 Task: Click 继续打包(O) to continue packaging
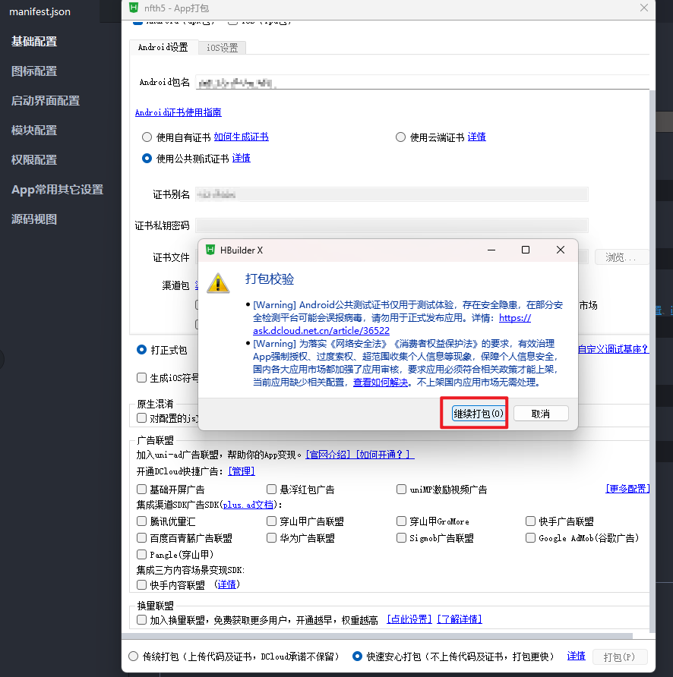(x=478, y=414)
